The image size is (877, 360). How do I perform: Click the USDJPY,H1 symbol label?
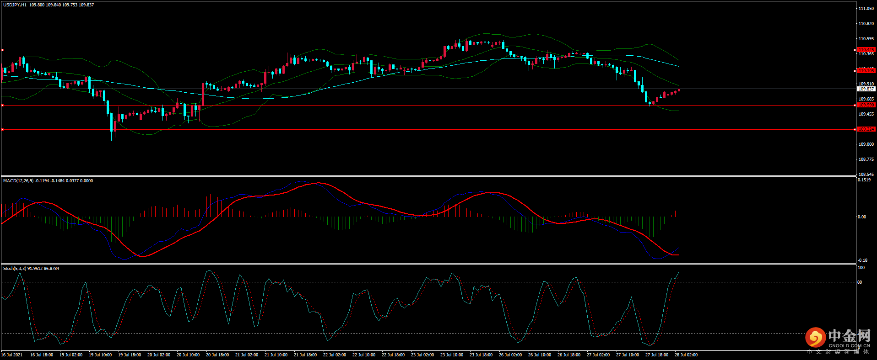point(15,5)
